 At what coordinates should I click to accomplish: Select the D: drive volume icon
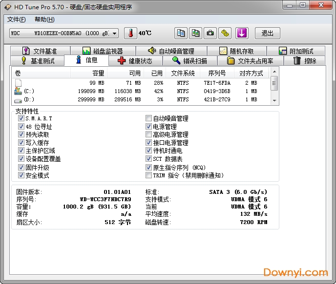point(18,99)
